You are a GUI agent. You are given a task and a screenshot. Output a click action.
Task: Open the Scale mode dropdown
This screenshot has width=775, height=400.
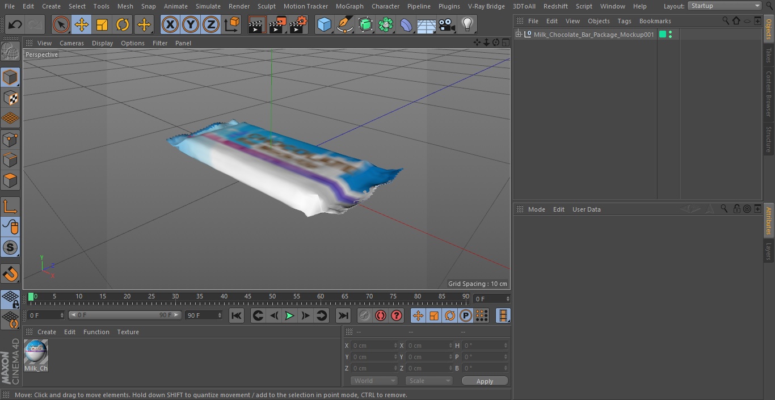pyautogui.click(x=429, y=381)
